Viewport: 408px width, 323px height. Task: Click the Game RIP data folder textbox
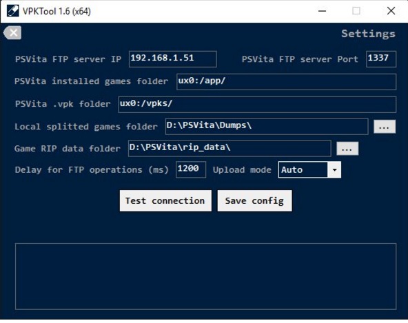pyautogui.click(x=229, y=148)
